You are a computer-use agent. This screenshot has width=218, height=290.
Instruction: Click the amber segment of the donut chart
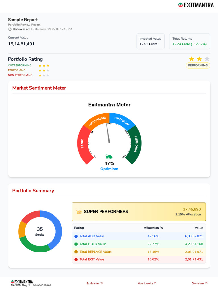pos(22,229)
